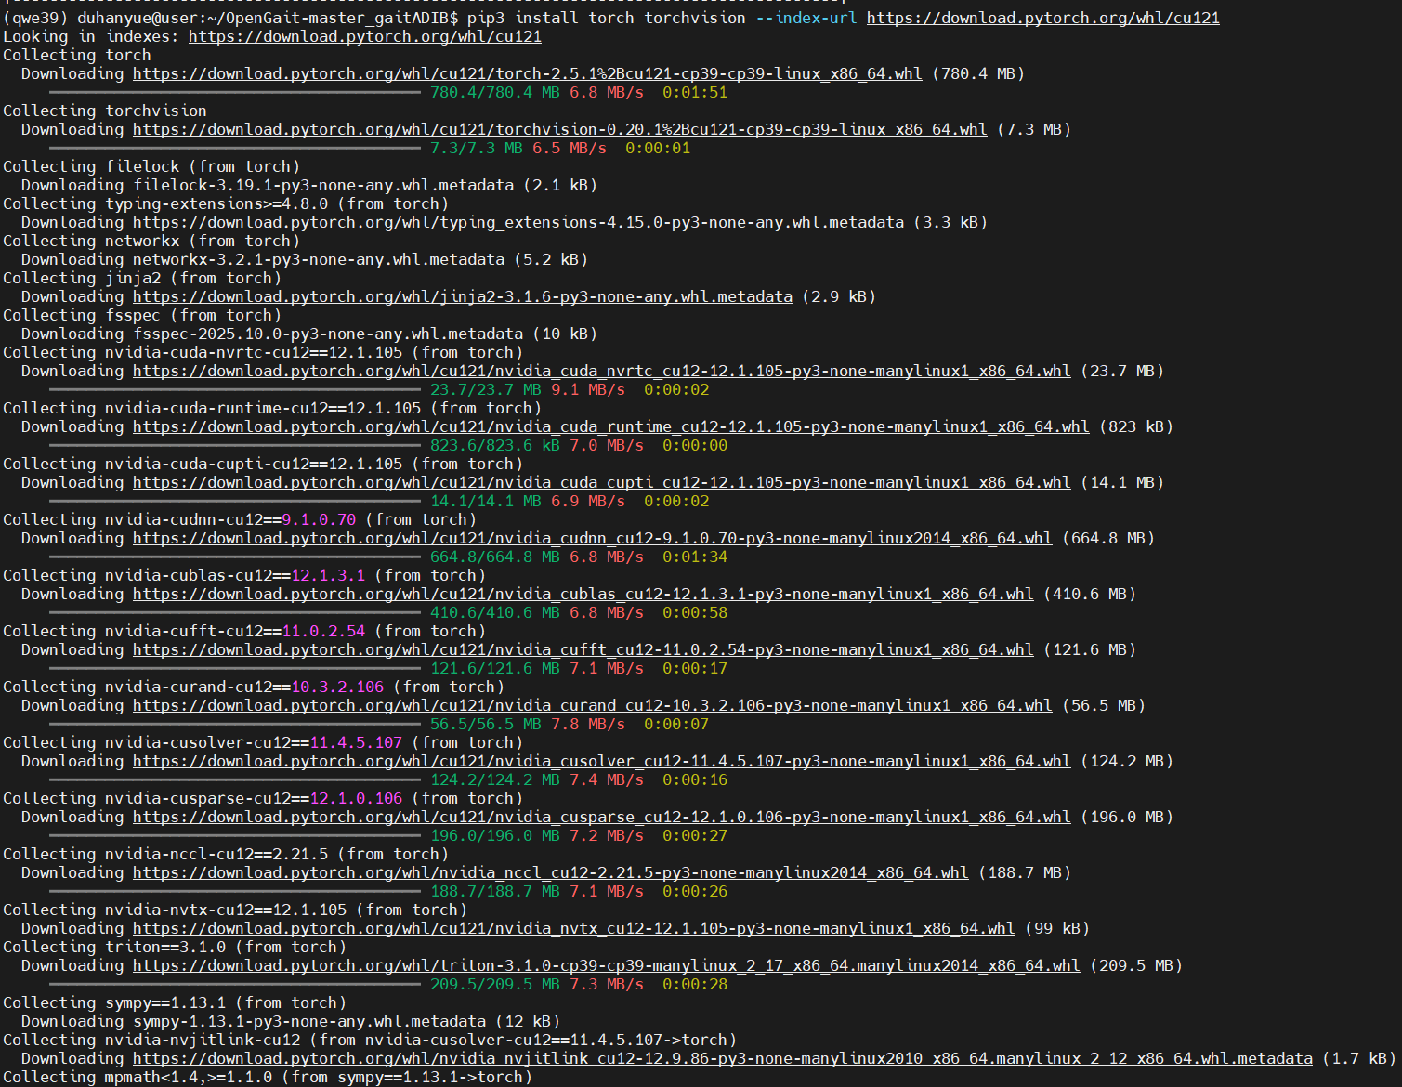Open the nvidia_cusolver_cu12 wheel link
This screenshot has width=1402, height=1087.
pos(601,761)
